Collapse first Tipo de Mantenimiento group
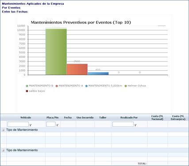The width and height of the screenshot is (189, 166). 3,130
